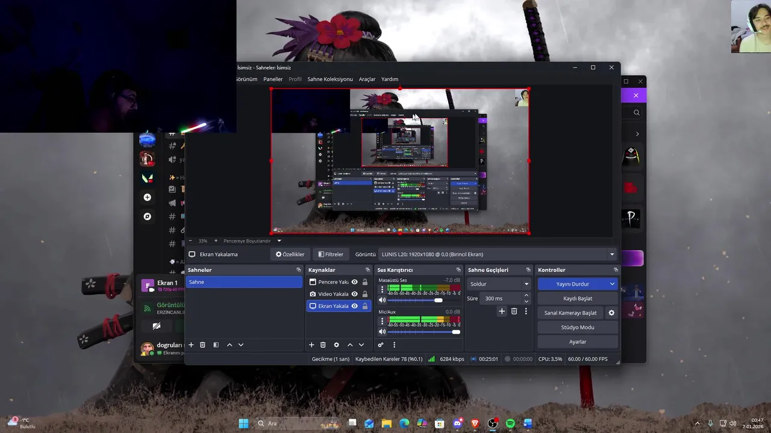The image size is (771, 433).
Task: Enable Stüdyo Modu
Action: (x=578, y=327)
